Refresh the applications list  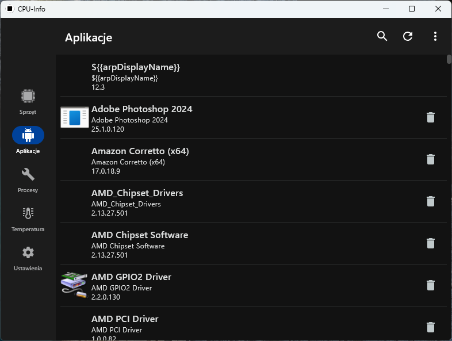pos(408,36)
